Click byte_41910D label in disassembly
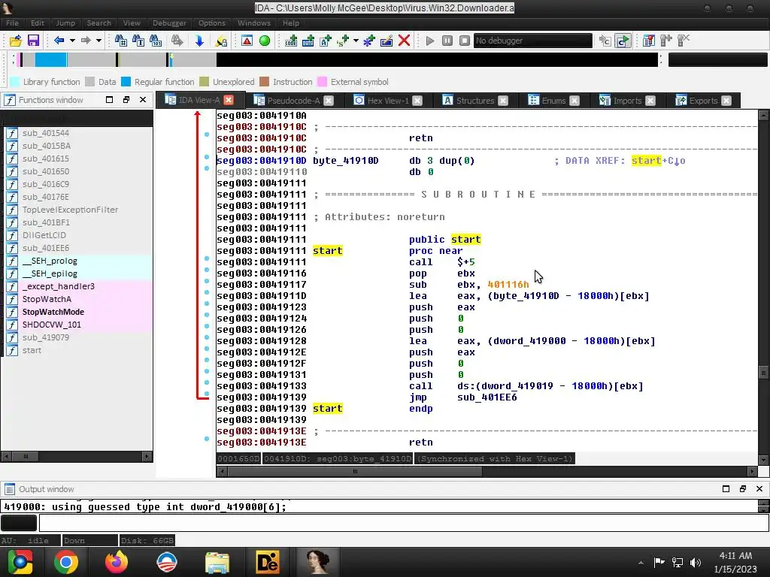Image resolution: width=770 pixels, height=577 pixels. point(346,161)
